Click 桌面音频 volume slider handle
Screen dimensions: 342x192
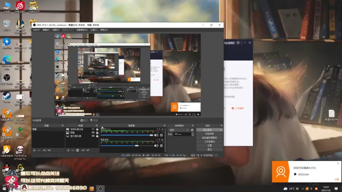point(137,146)
